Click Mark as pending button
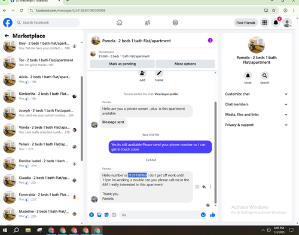The image size is (299, 235). [123, 64]
